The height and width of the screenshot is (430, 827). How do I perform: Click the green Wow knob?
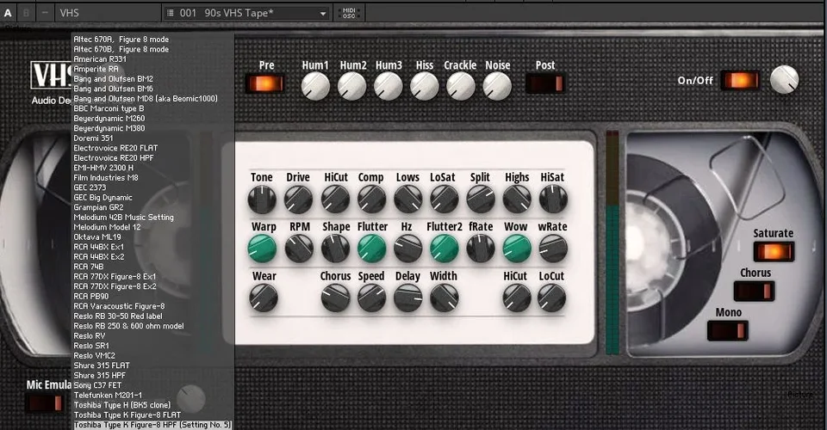517,249
